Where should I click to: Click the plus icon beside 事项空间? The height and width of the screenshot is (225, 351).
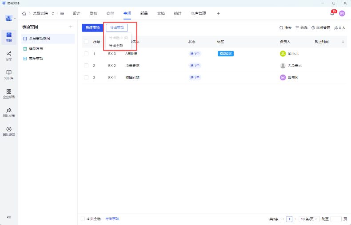tap(71, 27)
